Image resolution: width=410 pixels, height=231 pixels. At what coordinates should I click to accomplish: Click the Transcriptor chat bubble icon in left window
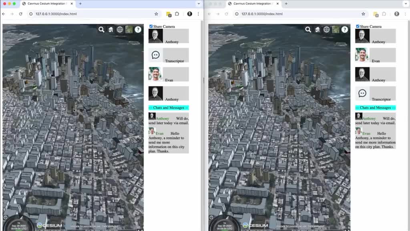(156, 55)
